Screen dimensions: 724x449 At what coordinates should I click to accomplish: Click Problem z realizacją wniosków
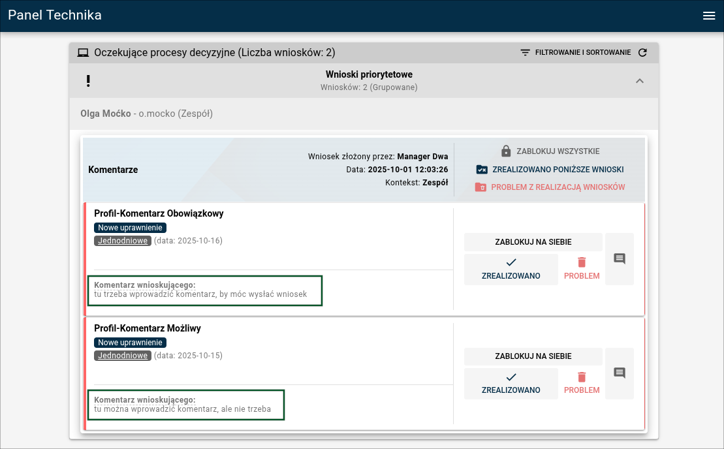click(x=550, y=187)
